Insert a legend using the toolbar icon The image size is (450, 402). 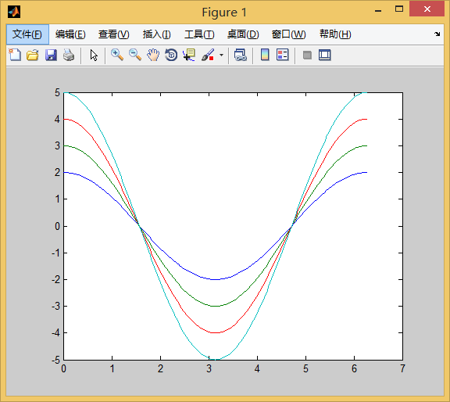click(x=282, y=55)
